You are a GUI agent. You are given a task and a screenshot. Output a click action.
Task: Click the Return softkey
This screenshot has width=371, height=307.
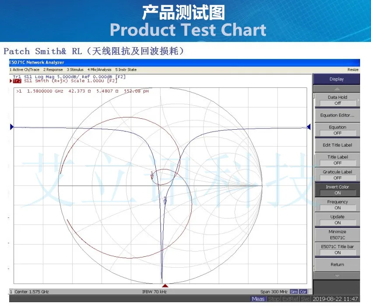tap(337, 265)
